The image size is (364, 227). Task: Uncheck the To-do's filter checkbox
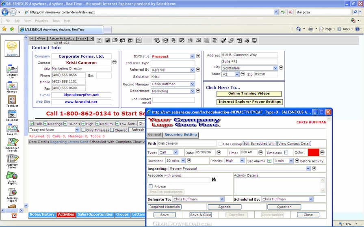(x=65, y=124)
